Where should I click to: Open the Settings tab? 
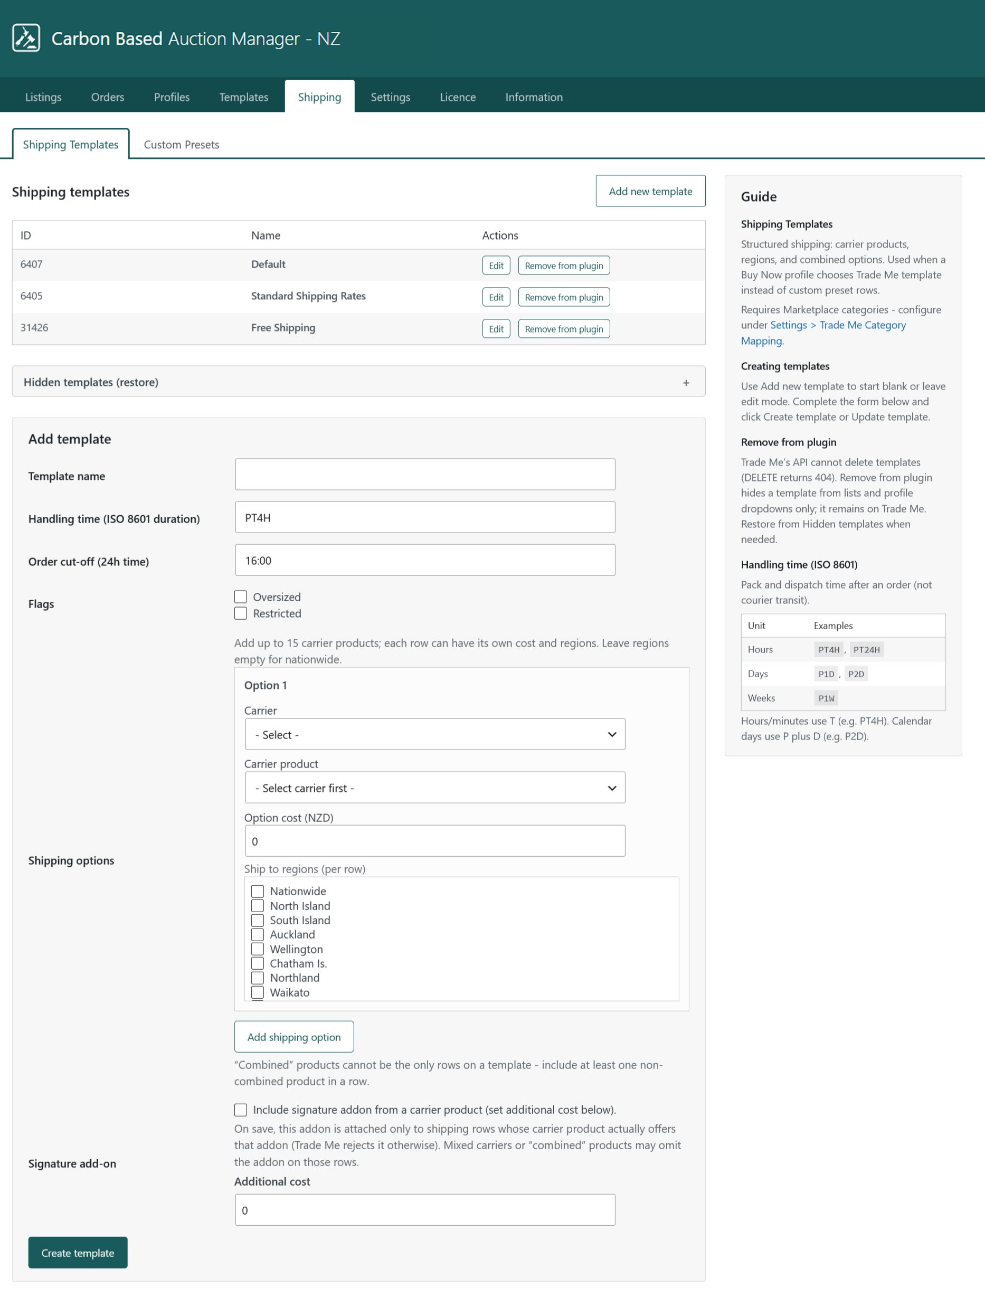pos(391,97)
